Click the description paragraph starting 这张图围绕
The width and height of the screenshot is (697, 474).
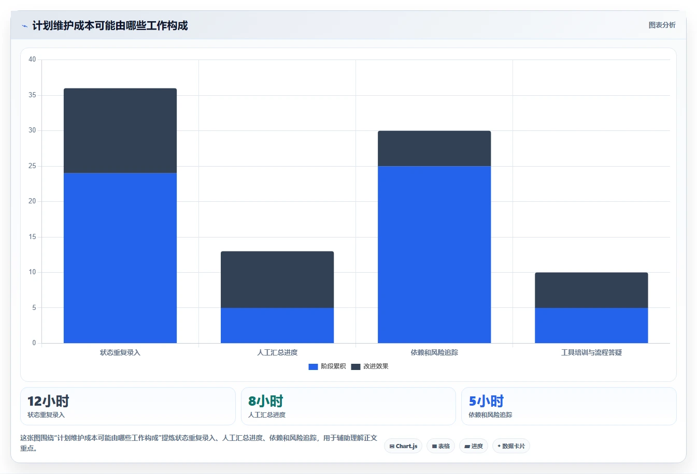point(198,443)
